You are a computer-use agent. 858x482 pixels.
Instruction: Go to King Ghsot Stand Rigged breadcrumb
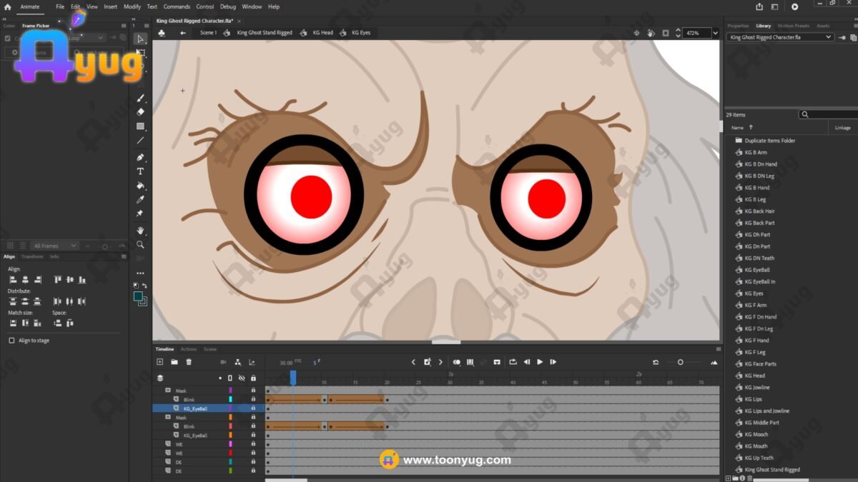click(265, 33)
